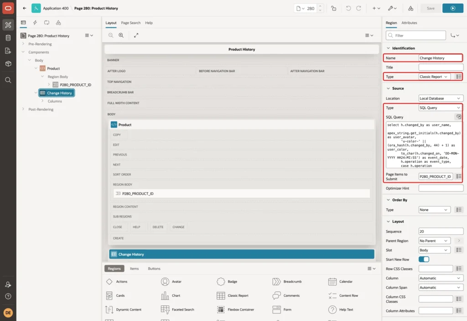Select P280_PRODUCT_ID item in tree
This screenshot has height=321, width=467.
[75, 85]
